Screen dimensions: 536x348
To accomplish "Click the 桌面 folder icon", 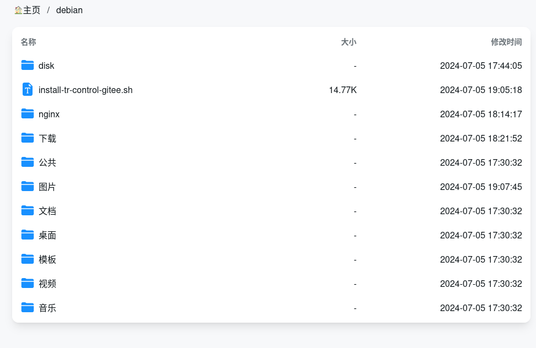I will coord(28,235).
